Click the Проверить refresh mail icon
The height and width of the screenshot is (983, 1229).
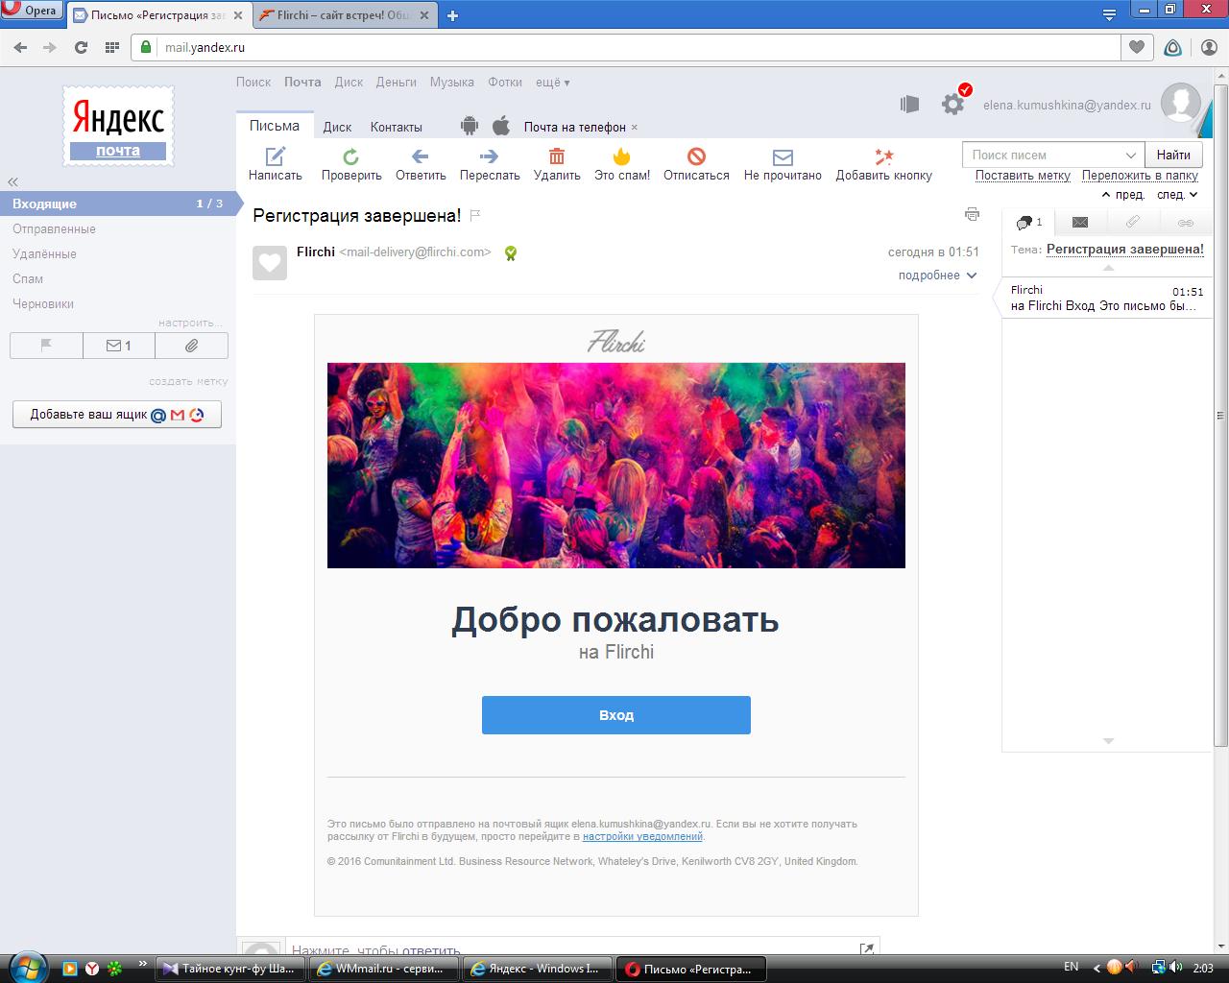351,156
